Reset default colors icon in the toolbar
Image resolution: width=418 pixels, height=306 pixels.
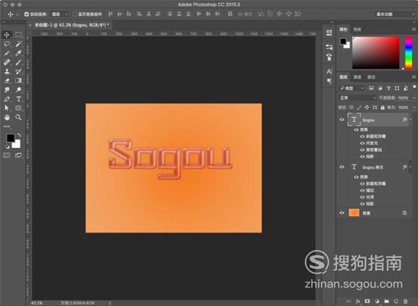point(7,147)
